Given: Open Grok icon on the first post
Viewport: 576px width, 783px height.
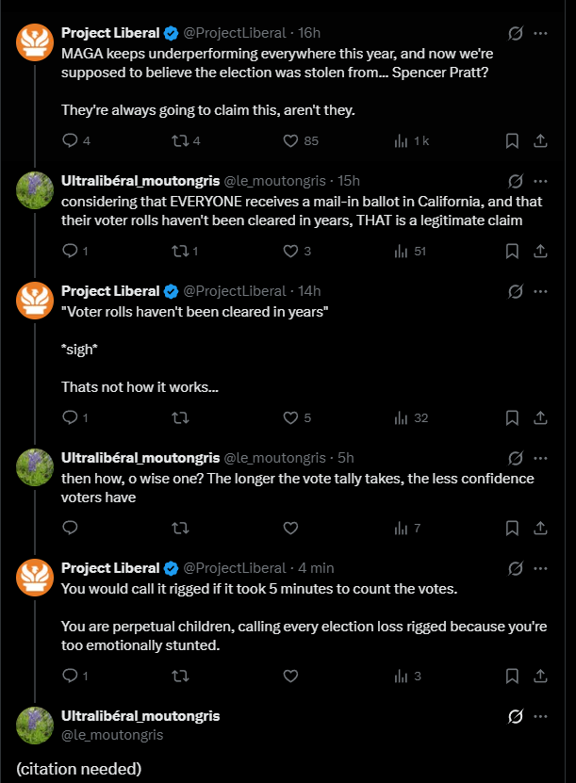Looking at the screenshot, I should click(x=516, y=34).
